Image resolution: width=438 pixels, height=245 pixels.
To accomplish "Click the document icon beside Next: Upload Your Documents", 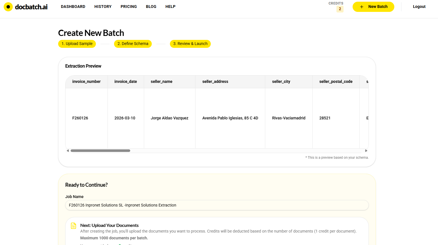I will pos(73,226).
